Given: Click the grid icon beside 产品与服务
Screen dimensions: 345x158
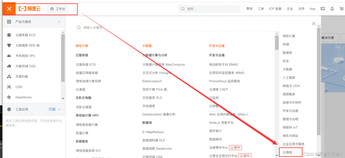Looking at the screenshot, I should [x=9, y=22].
